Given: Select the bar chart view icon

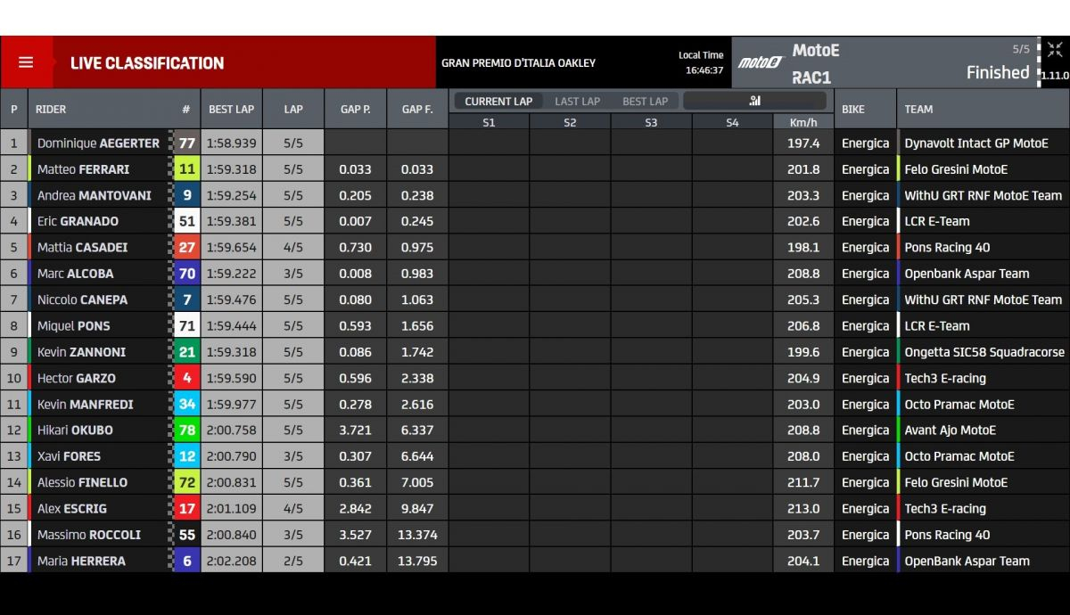Looking at the screenshot, I should click(754, 101).
